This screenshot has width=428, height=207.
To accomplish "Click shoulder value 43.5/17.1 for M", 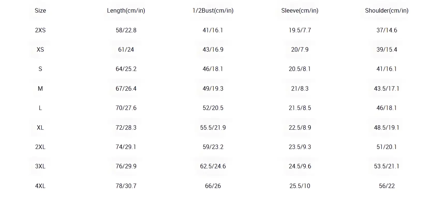I will (387, 88).
